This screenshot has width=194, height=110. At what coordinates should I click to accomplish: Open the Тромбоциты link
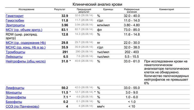(16, 52)
